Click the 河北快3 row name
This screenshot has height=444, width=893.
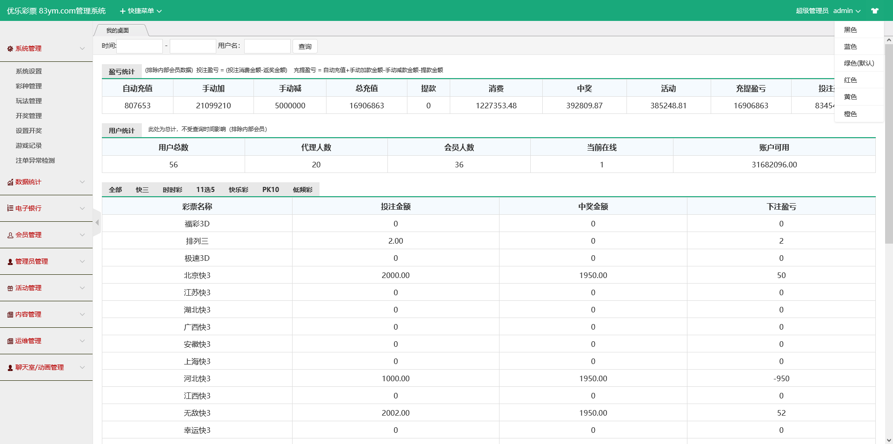(x=197, y=378)
